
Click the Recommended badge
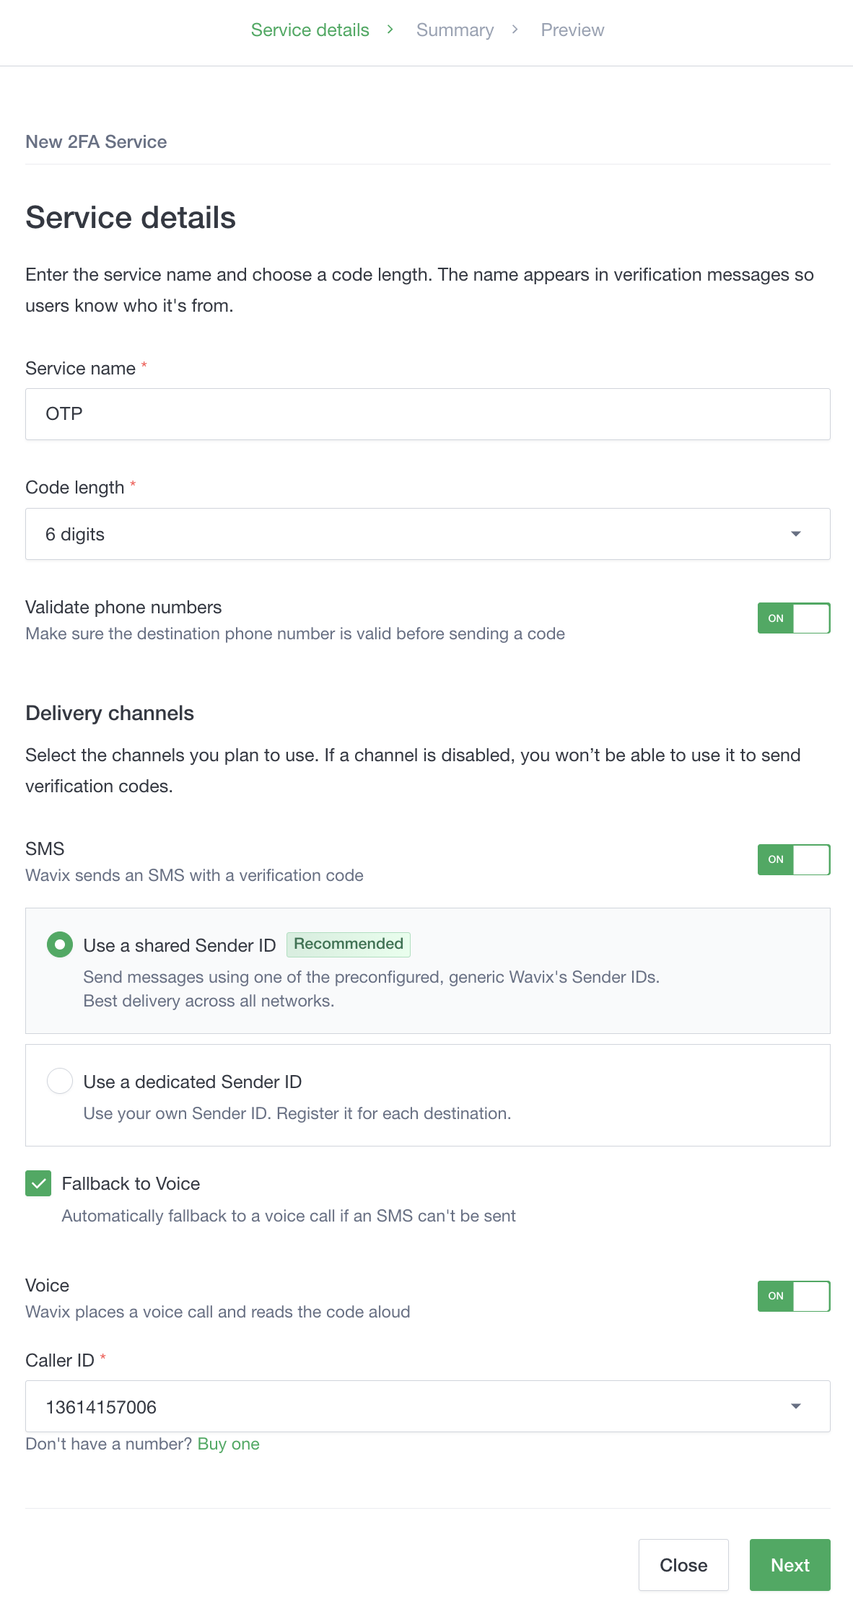(x=349, y=944)
